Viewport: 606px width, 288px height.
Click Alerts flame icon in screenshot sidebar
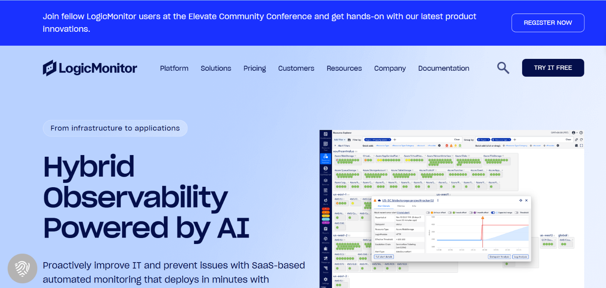(x=326, y=201)
